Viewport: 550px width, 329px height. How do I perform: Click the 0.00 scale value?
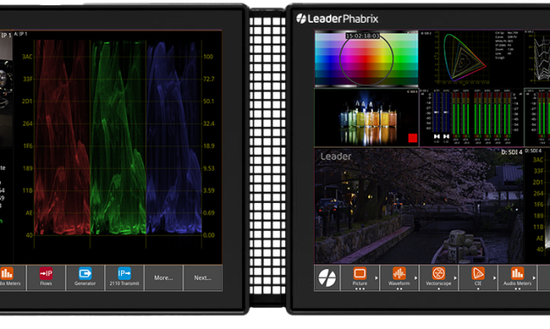click(x=209, y=235)
